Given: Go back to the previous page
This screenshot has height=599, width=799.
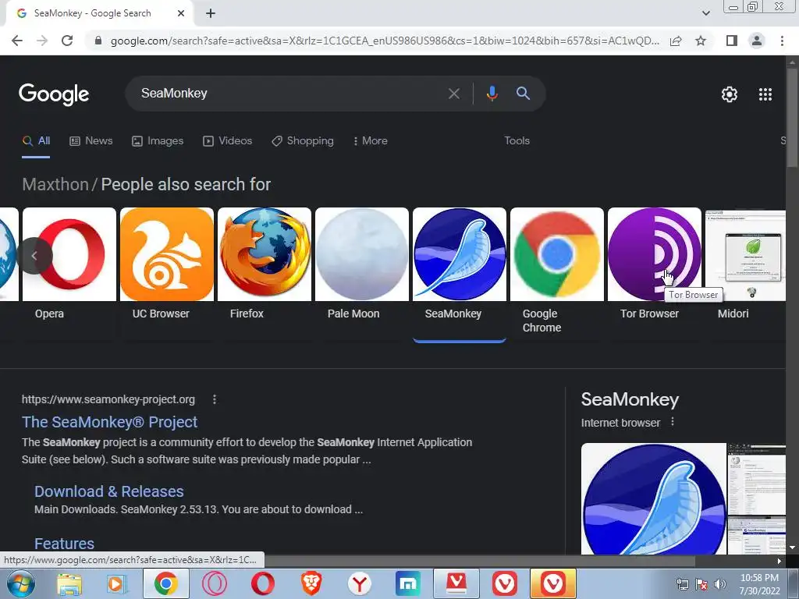Looking at the screenshot, I should pyautogui.click(x=17, y=41).
